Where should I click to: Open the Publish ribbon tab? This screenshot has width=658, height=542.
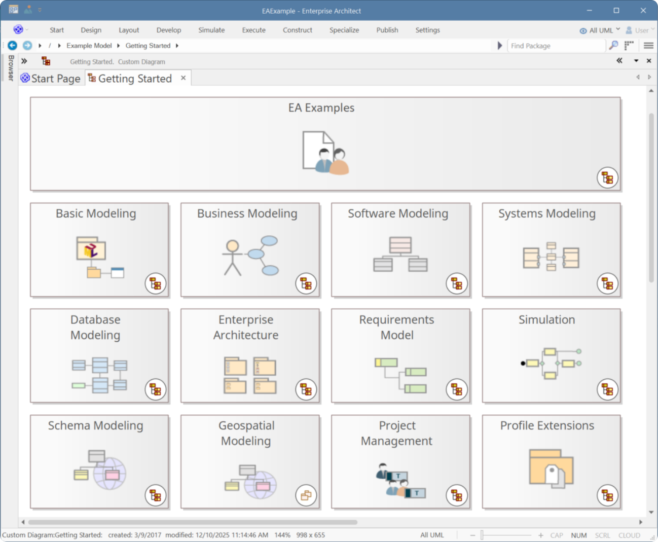tap(387, 30)
